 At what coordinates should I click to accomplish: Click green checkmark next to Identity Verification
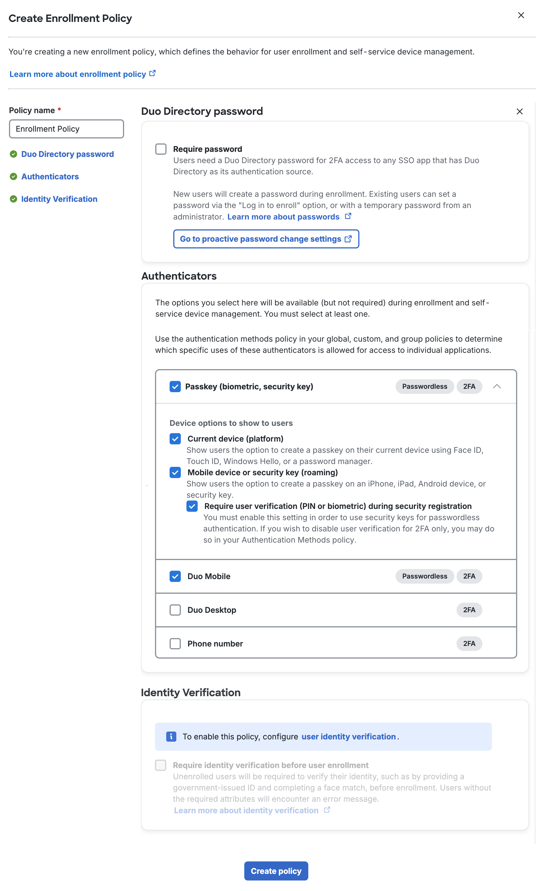coord(13,199)
